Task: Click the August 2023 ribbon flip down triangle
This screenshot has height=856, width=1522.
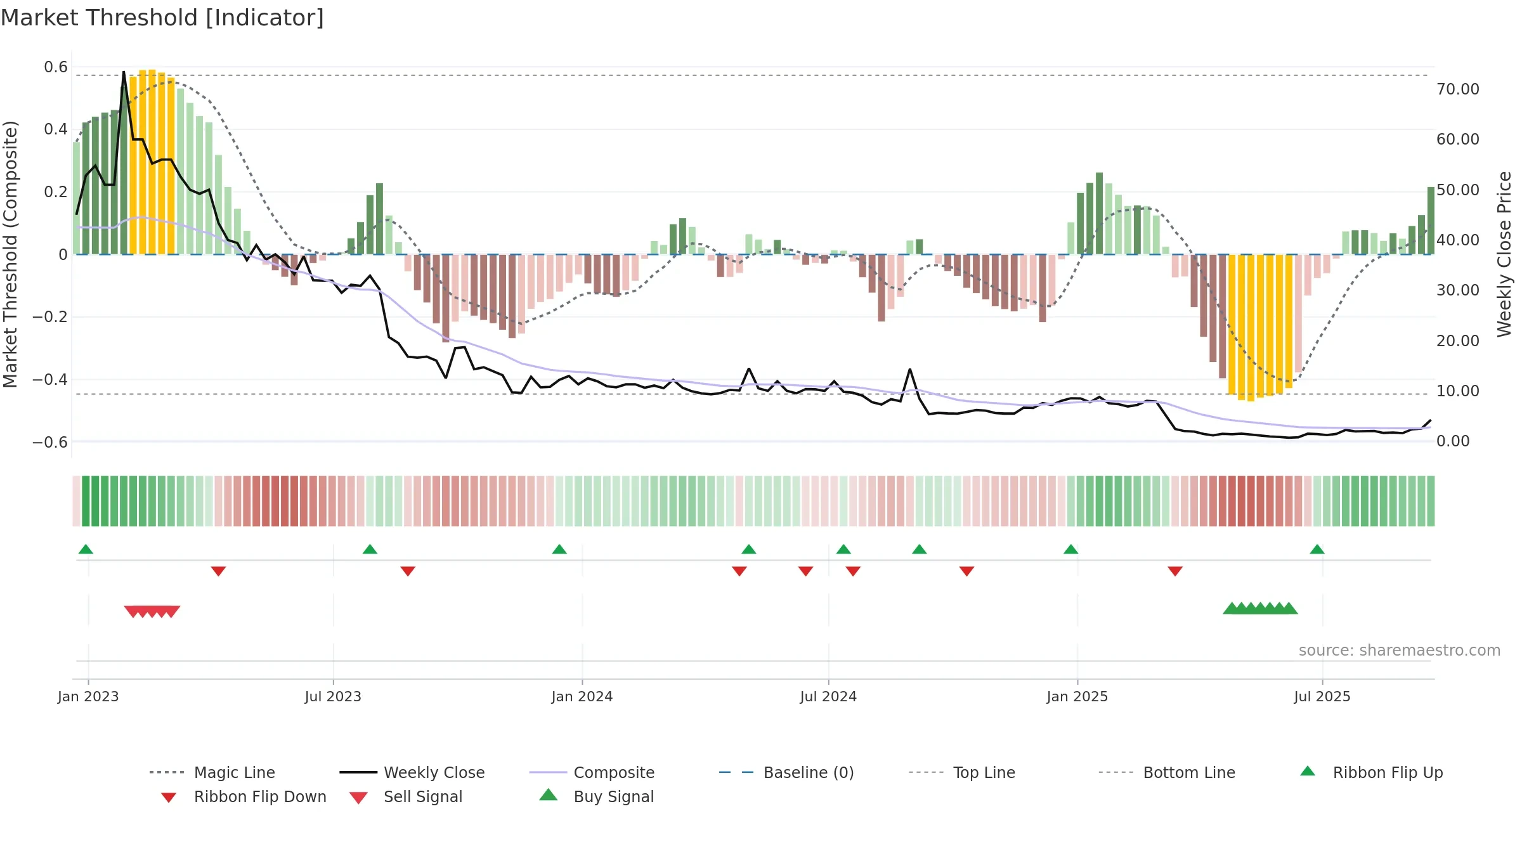Action: (x=408, y=571)
